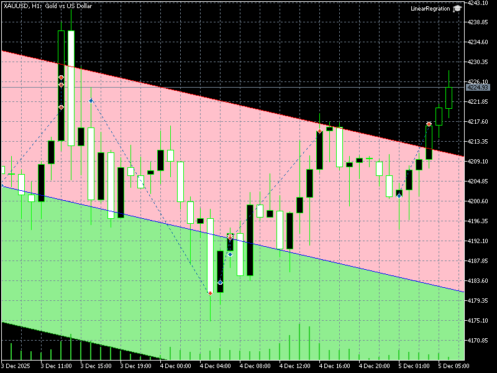Click the 4 Dec 12:00 time label
This screenshot has height=373, width=497.
pyautogui.click(x=294, y=366)
